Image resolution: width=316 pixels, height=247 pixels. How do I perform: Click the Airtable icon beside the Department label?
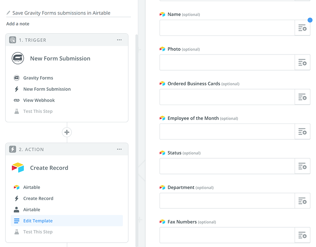[x=162, y=187]
